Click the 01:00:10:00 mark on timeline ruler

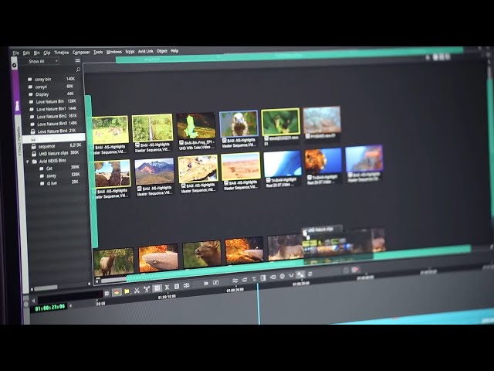tap(167, 297)
